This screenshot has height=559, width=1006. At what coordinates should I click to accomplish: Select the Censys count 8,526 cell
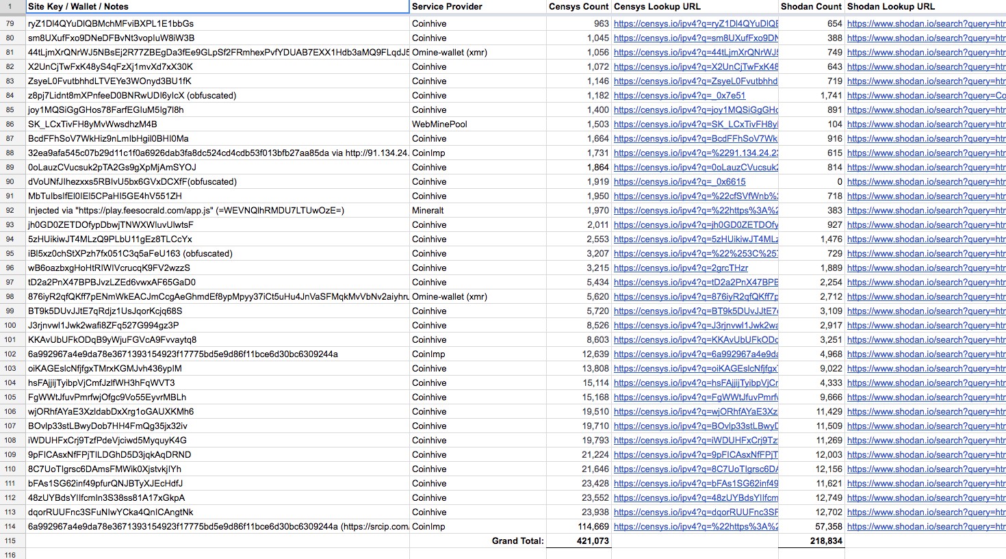tap(578, 325)
